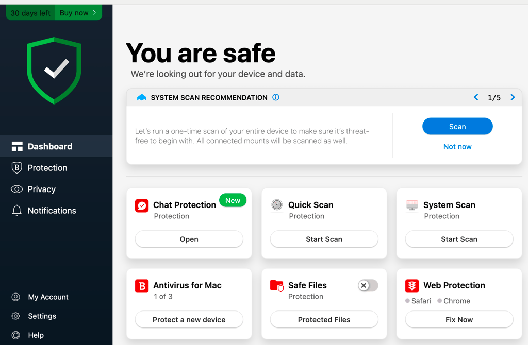Screen dimensions: 528x345
Task: Click the SYSTEM SCAN RECOMMENDATION title
Action: point(209,97)
